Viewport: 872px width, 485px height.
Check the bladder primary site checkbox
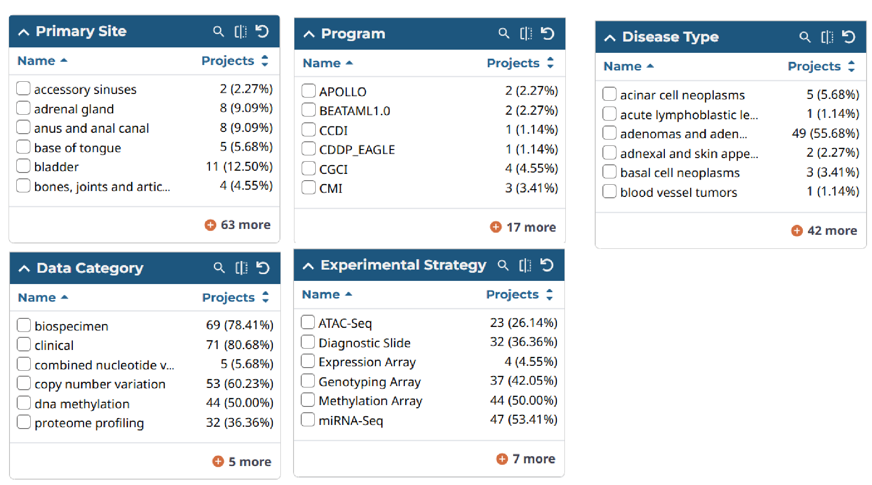pyautogui.click(x=24, y=166)
